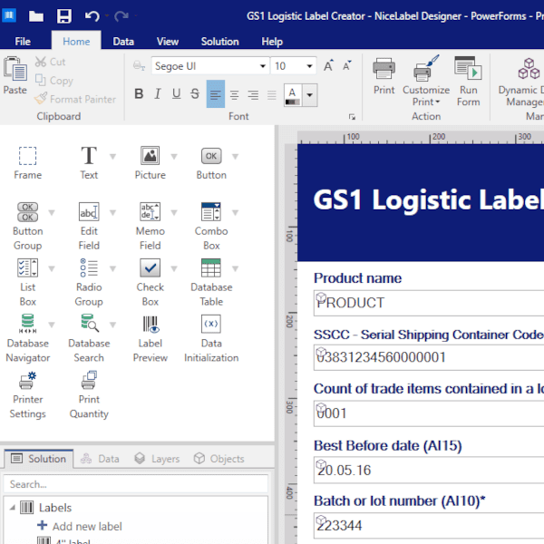Image resolution: width=544 pixels, height=544 pixels.
Task: Select the Button Group tool
Action: point(27,226)
